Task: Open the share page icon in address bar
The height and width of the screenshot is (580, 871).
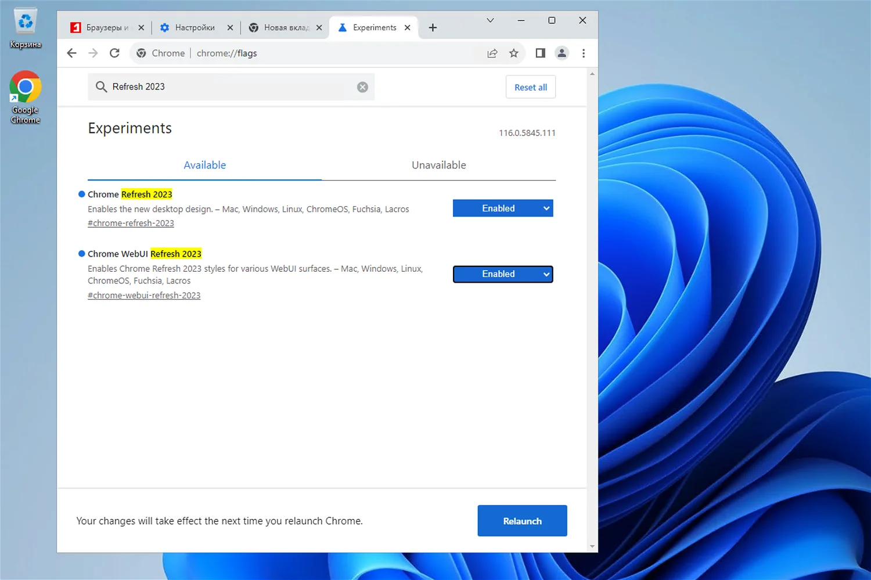Action: click(x=492, y=53)
